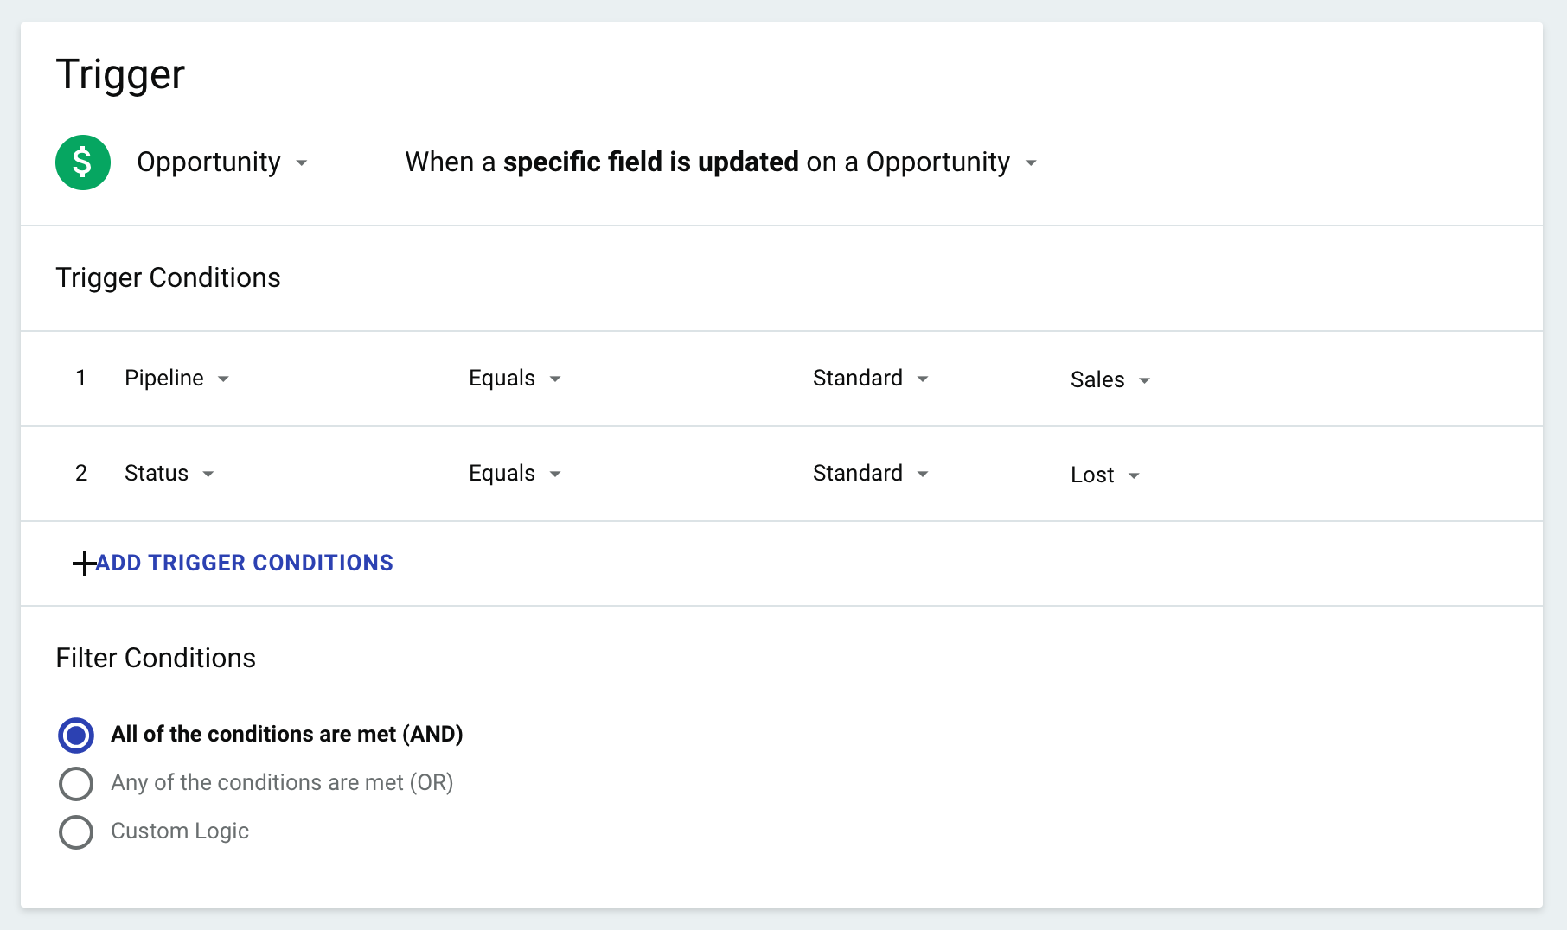The width and height of the screenshot is (1567, 930).
Task: Choose Any of the conditions (OR)
Action: (76, 783)
